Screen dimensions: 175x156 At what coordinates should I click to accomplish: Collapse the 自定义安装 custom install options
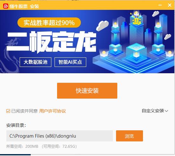(155, 111)
